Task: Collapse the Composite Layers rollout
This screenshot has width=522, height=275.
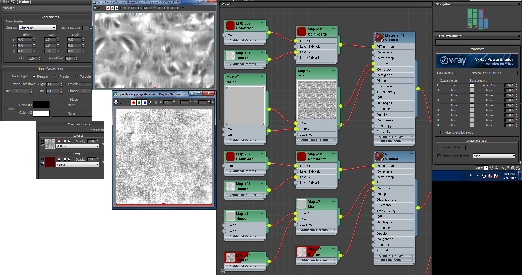Action: pyautogui.click(x=39, y=124)
